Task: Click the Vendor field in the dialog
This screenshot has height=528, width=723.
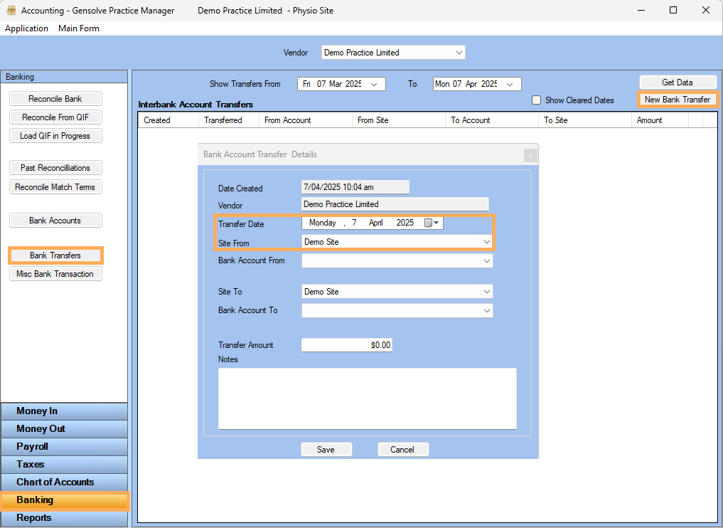Action: click(395, 204)
